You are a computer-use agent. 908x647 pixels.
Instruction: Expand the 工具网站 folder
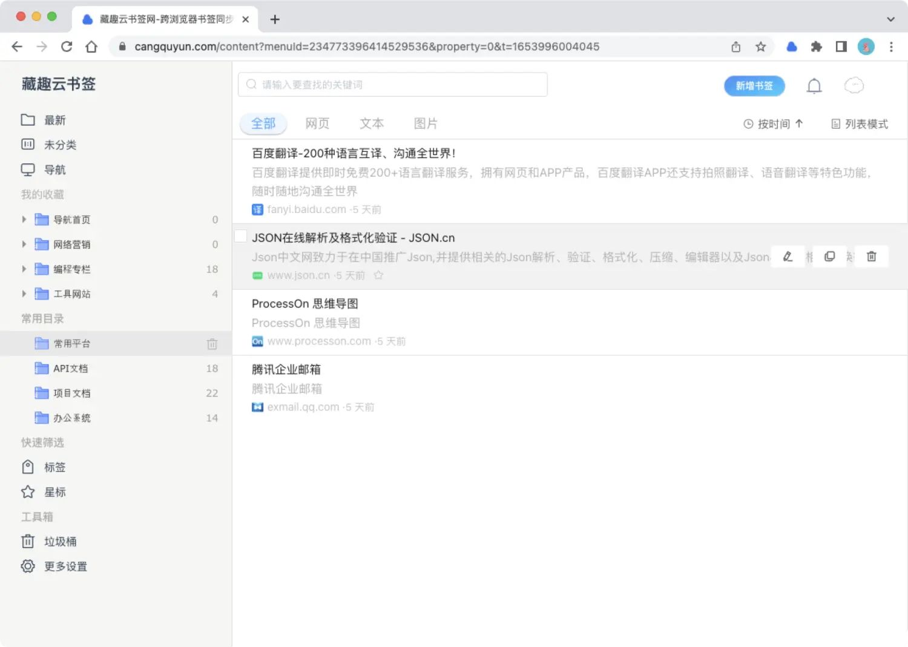point(24,294)
